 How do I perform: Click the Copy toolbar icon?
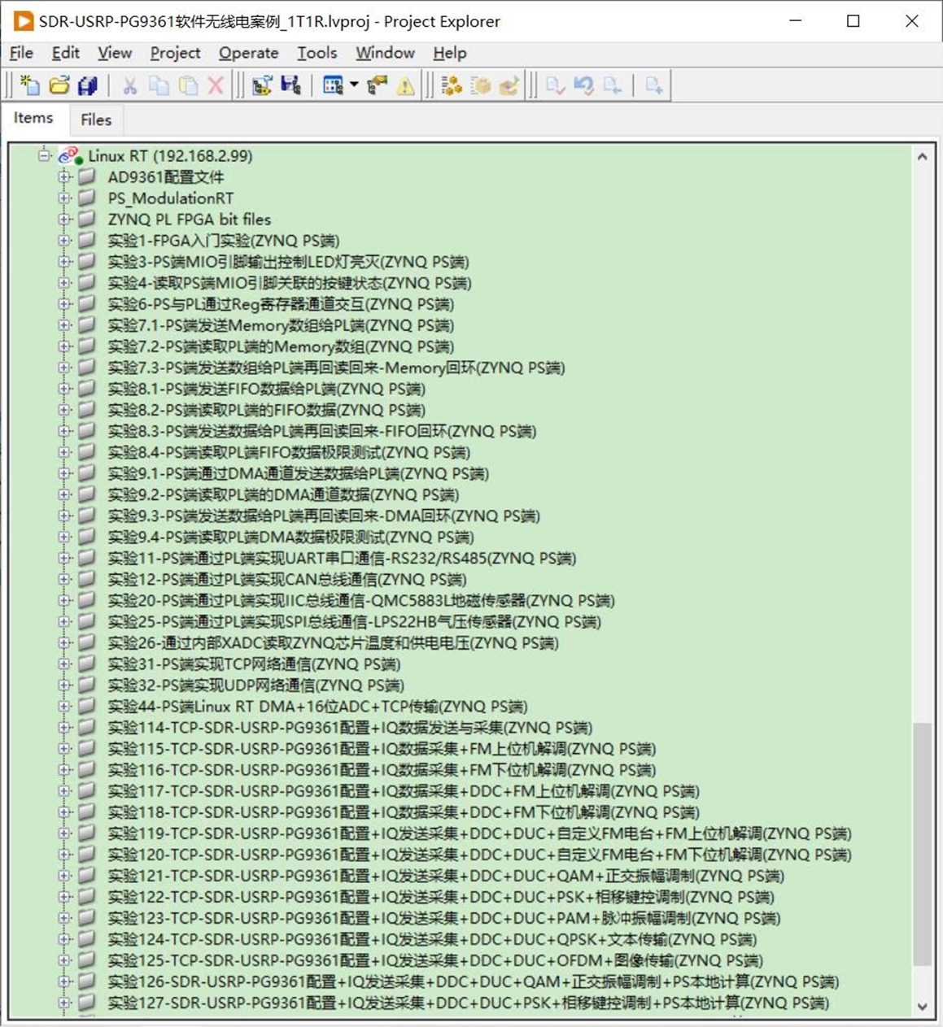[x=159, y=85]
